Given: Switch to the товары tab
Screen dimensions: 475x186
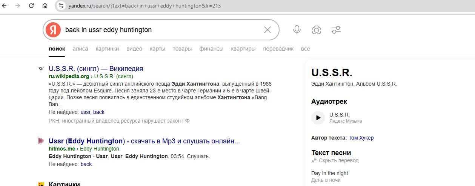Looking at the screenshot, I should (x=182, y=49).
